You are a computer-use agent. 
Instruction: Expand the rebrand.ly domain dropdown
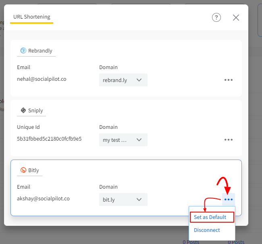coord(123,80)
